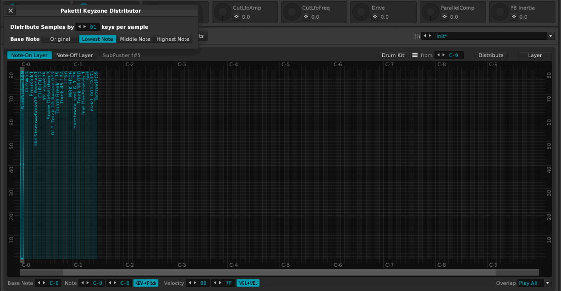
Task: Click the preset bars icon beside Init*
Action: [x=417, y=36]
